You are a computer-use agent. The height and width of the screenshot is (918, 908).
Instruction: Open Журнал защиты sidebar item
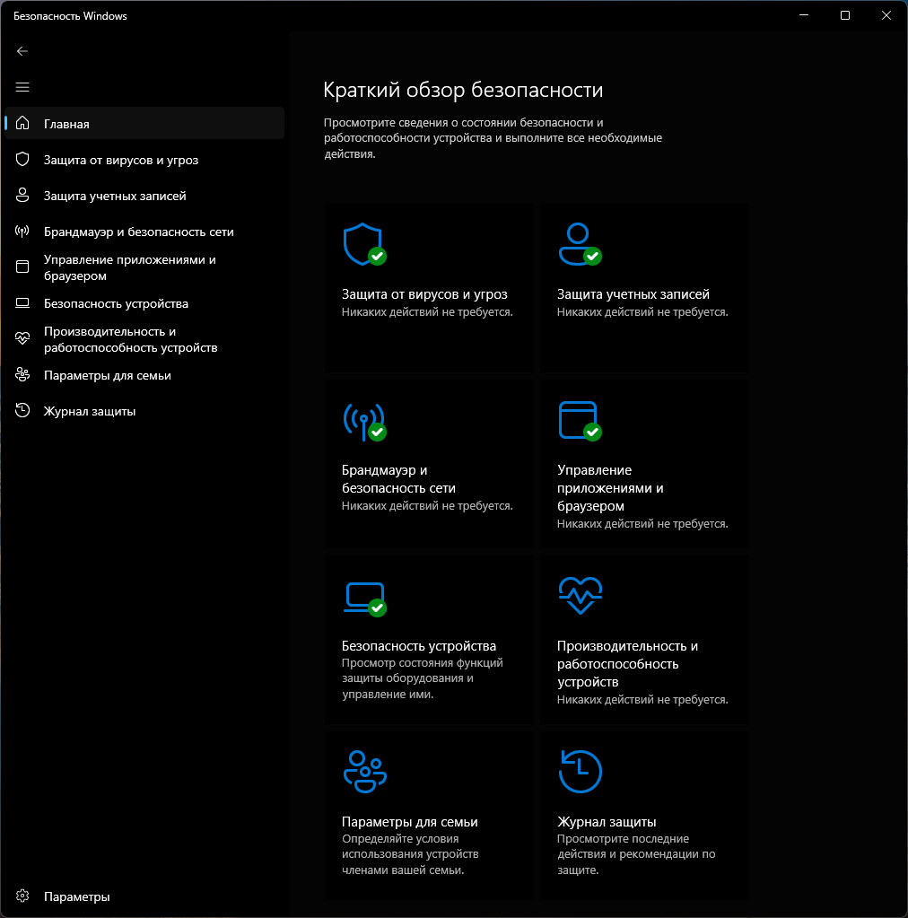pos(144,411)
